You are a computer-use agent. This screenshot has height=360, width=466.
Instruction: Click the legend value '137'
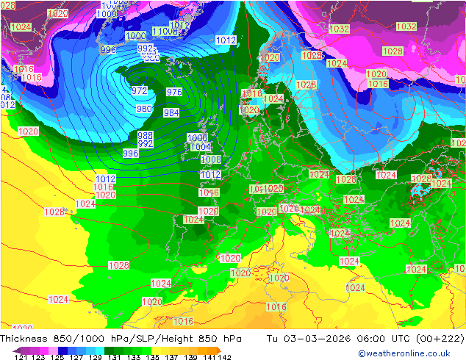coord(171,357)
